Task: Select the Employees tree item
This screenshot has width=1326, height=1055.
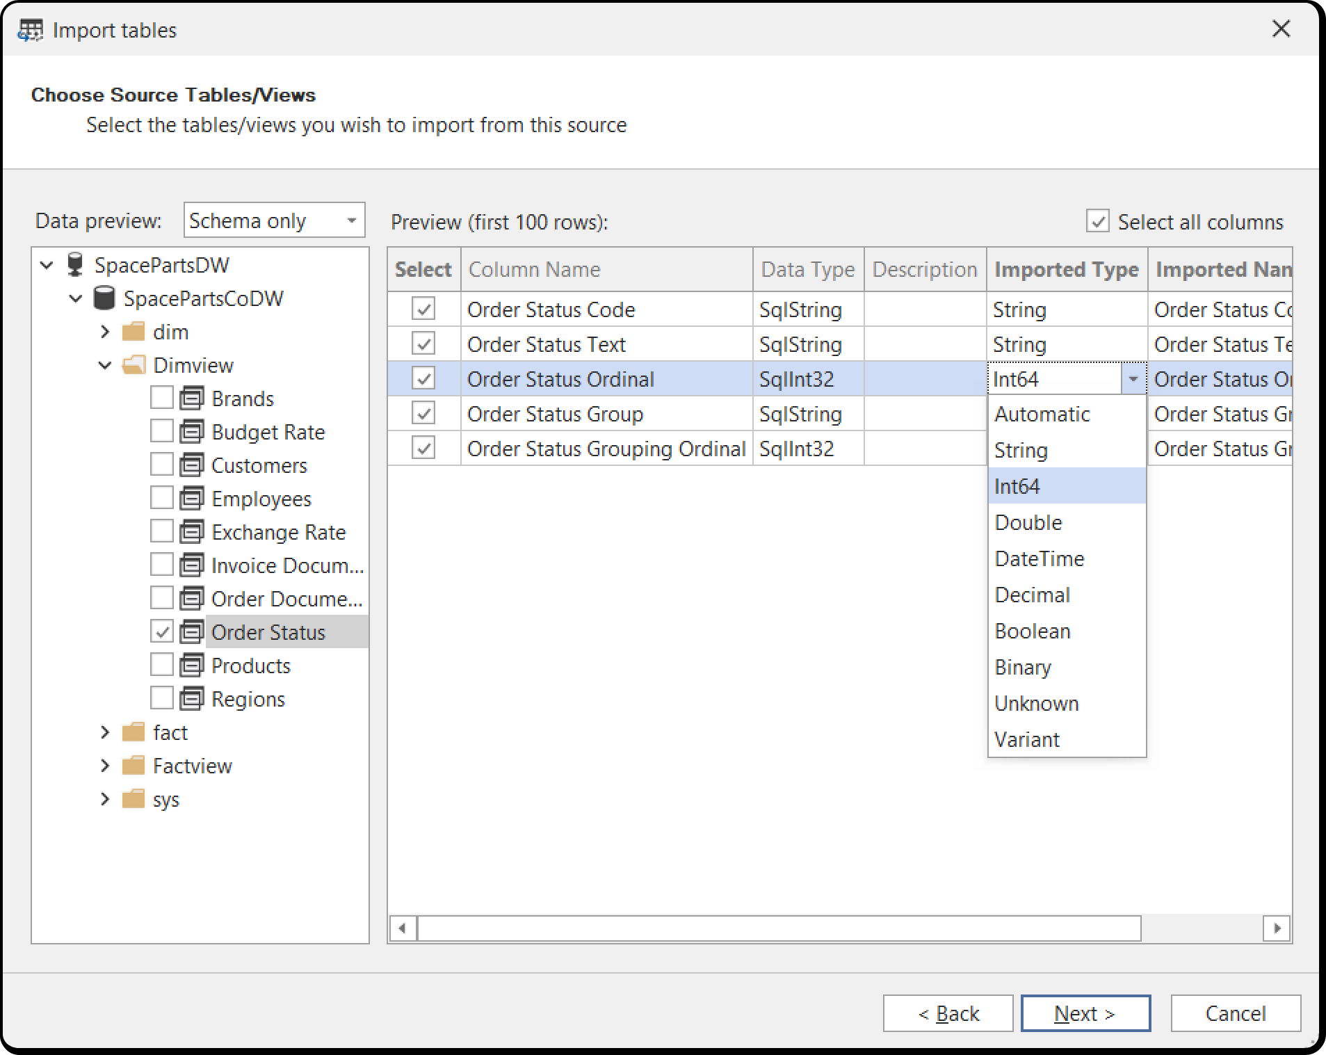Action: (x=261, y=499)
